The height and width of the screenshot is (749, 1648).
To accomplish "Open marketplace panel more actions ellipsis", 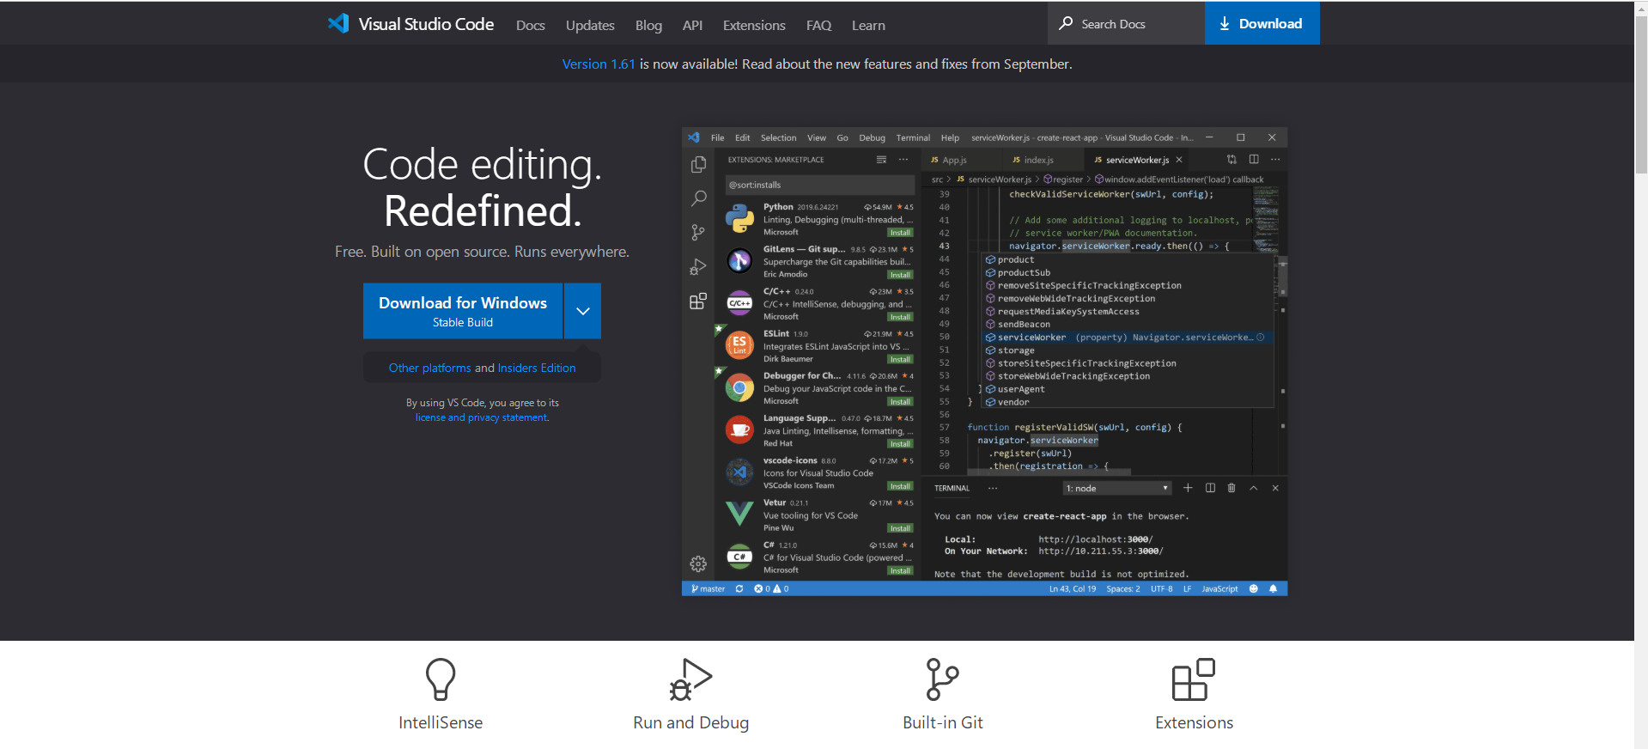I will click(x=903, y=160).
